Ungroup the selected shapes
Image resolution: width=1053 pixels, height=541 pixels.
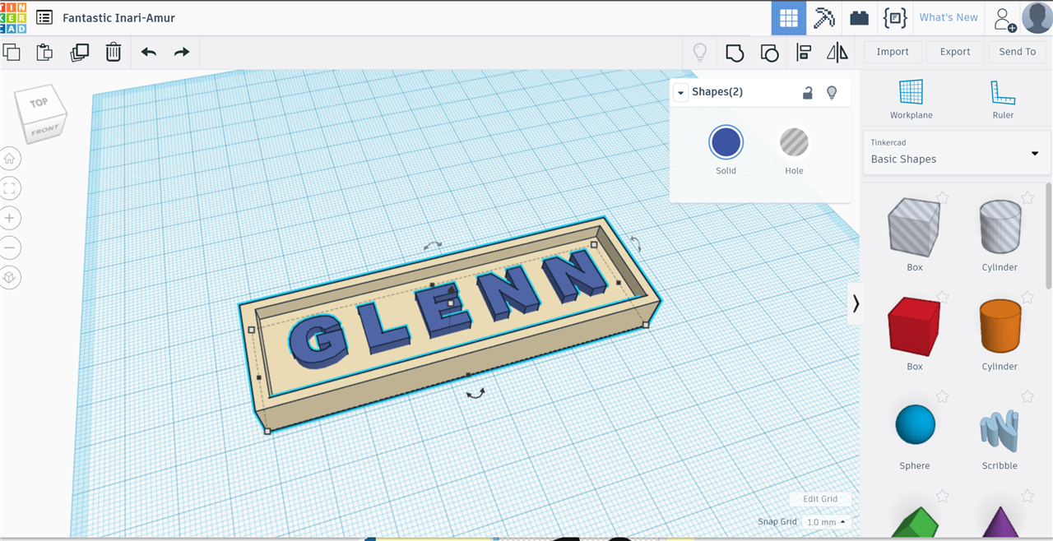click(769, 53)
